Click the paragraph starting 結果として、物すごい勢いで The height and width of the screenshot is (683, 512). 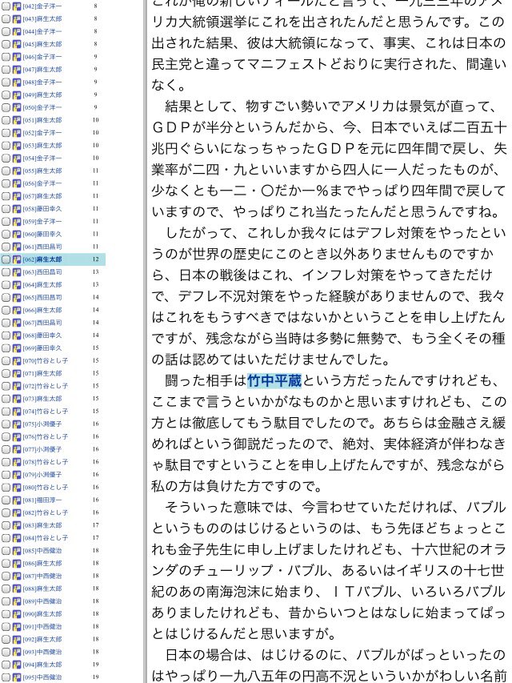[x=329, y=159]
